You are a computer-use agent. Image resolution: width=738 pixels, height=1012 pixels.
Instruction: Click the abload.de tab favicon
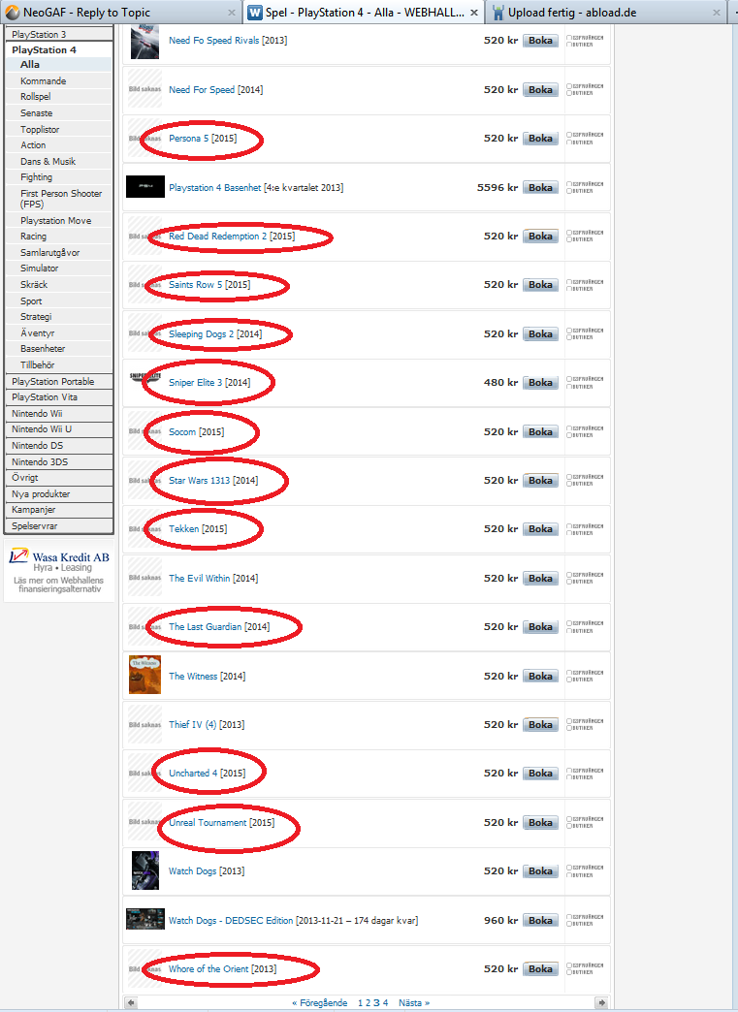click(x=498, y=13)
